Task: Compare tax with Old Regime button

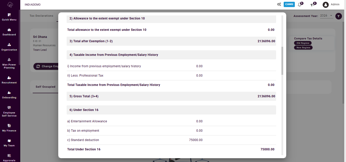Action: pyautogui.click(x=303, y=43)
